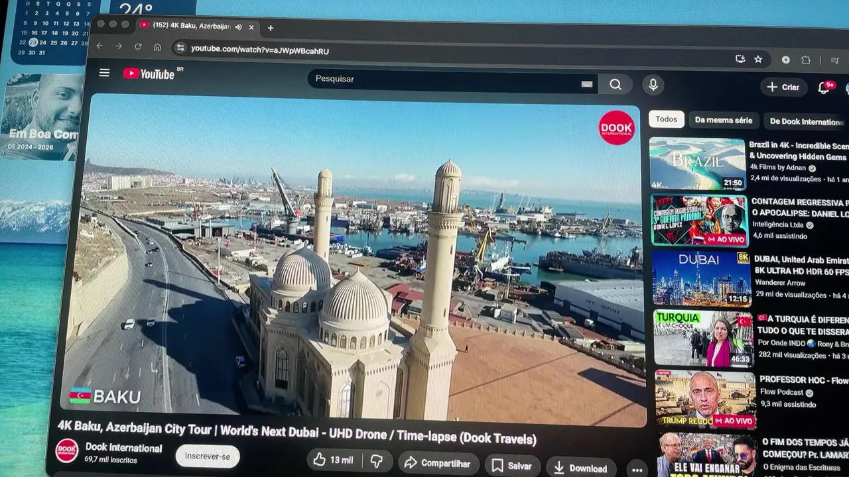Open the notifications bell
The width and height of the screenshot is (849, 477).
click(824, 87)
